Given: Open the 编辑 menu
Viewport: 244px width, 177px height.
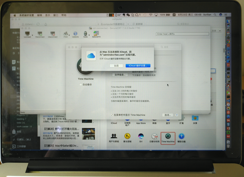Looking at the screenshot, I should point(39,15).
